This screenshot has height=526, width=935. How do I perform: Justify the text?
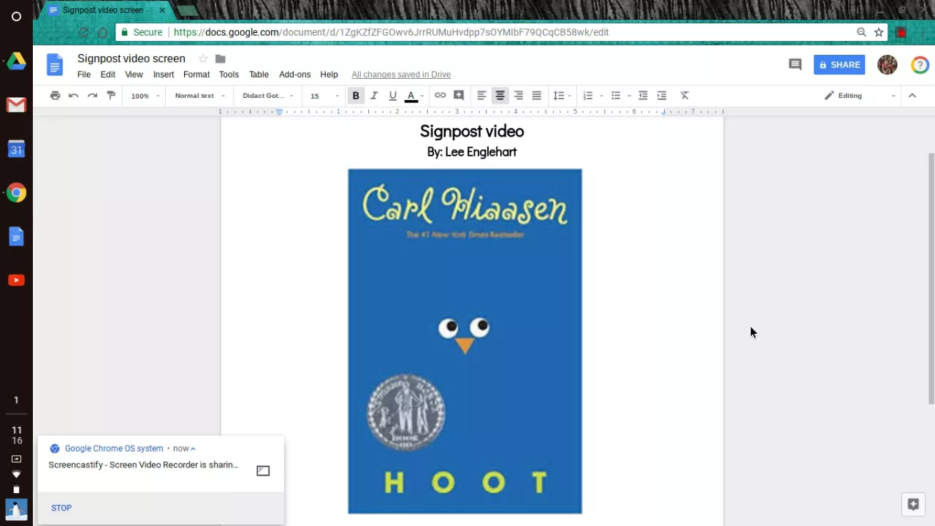click(536, 96)
